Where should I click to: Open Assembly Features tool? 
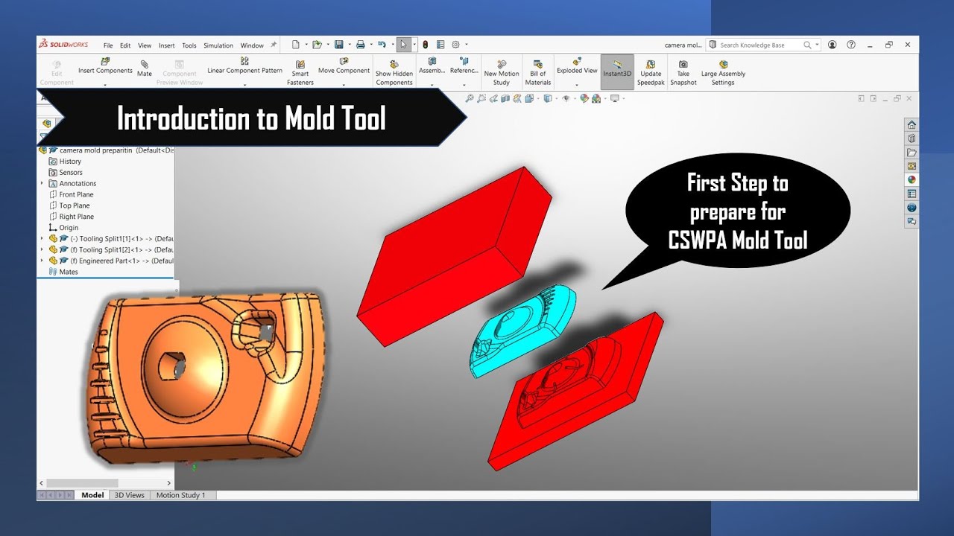(x=432, y=67)
